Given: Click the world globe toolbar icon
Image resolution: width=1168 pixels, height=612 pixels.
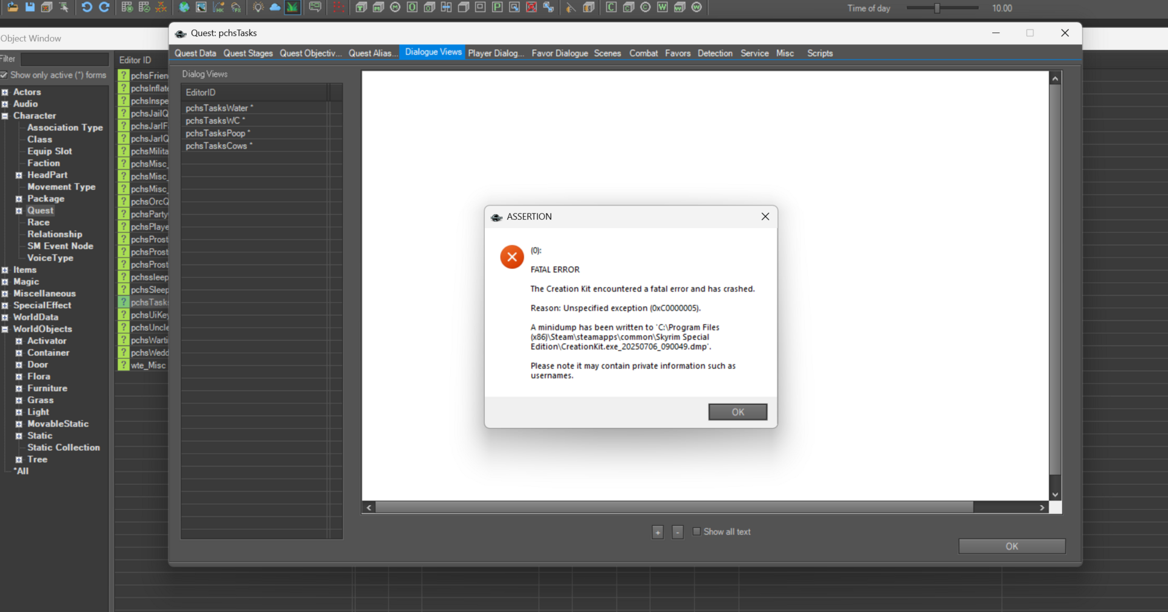Looking at the screenshot, I should (184, 7).
